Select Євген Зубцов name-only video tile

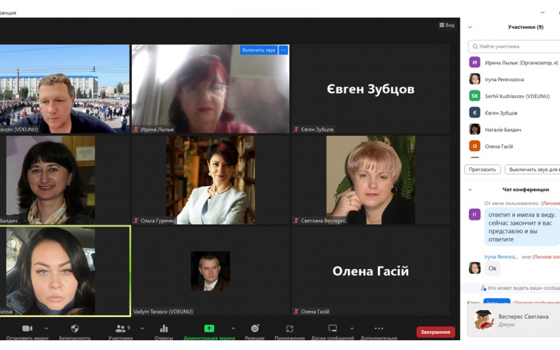pos(371,89)
